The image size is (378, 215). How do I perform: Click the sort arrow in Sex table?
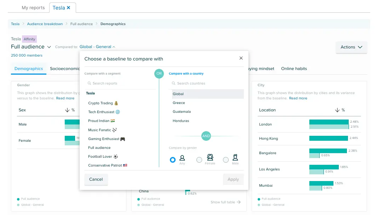(67, 110)
